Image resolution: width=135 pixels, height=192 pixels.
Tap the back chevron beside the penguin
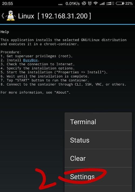3,16
